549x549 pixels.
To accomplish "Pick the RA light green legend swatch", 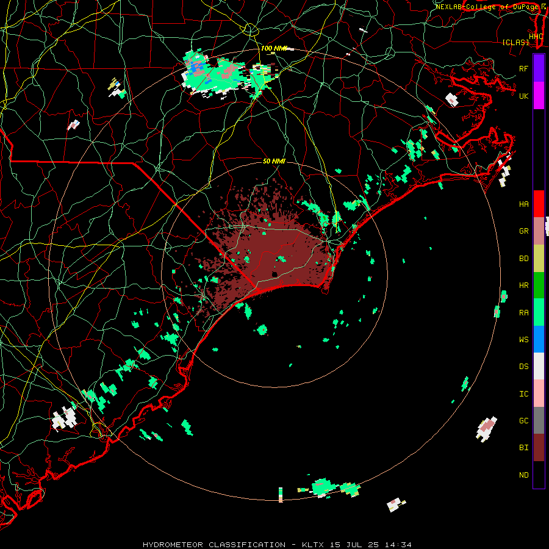I will tap(539, 312).
